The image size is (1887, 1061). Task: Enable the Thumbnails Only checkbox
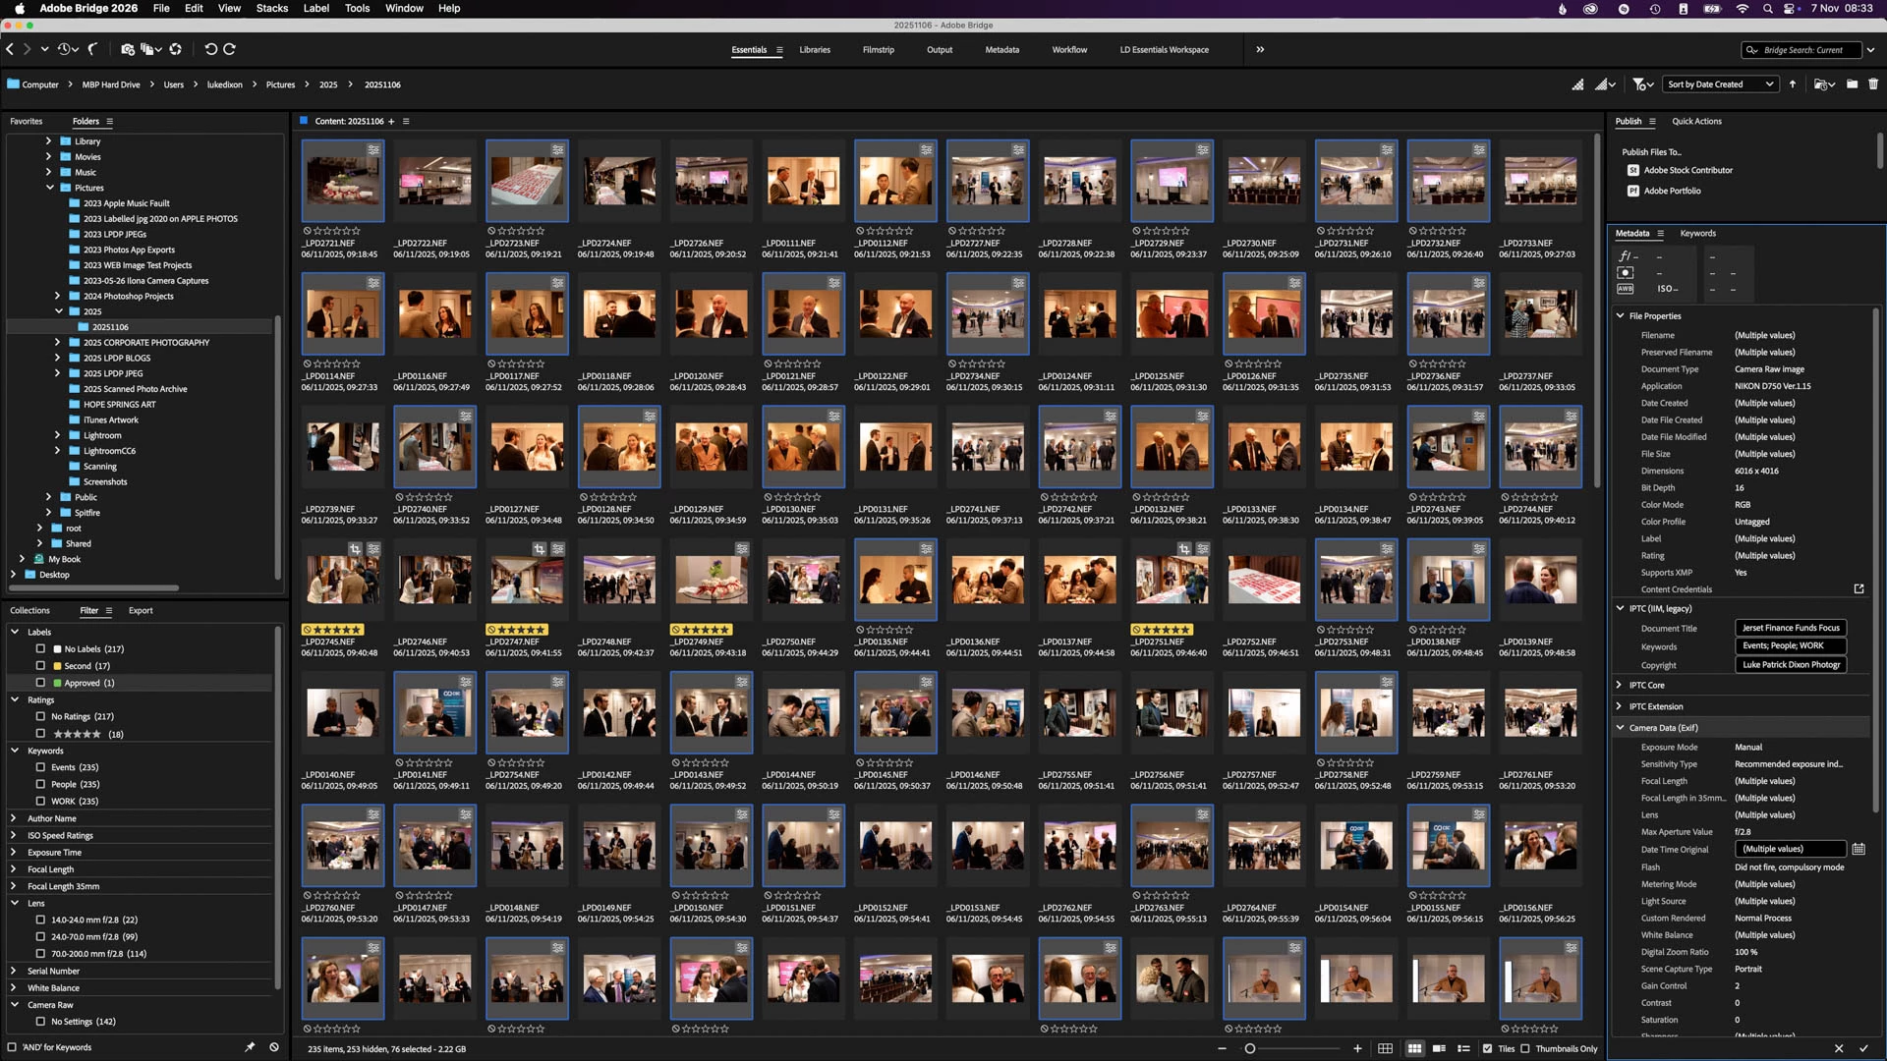pos(1525,1048)
